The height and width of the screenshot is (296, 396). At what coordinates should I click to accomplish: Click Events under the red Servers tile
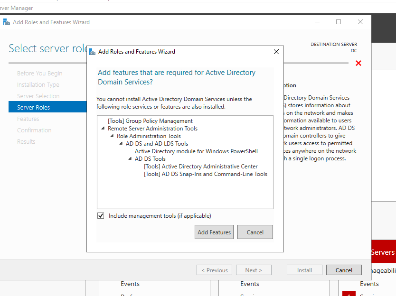coord(369,284)
